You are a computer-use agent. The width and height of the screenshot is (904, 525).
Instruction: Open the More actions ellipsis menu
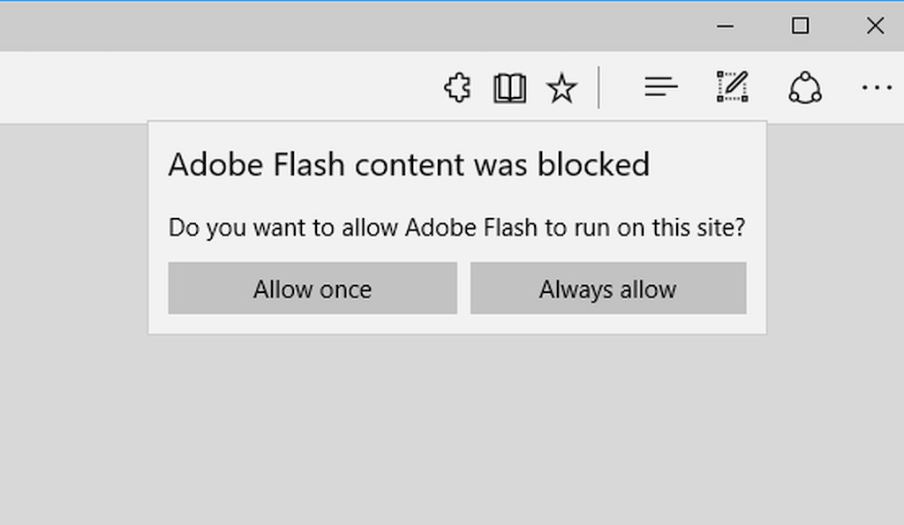[877, 87]
